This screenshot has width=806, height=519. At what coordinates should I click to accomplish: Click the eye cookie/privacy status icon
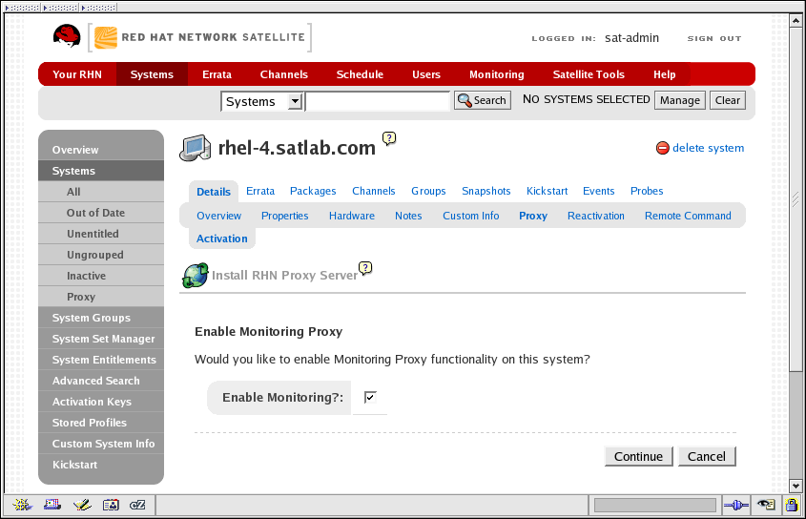tap(766, 505)
